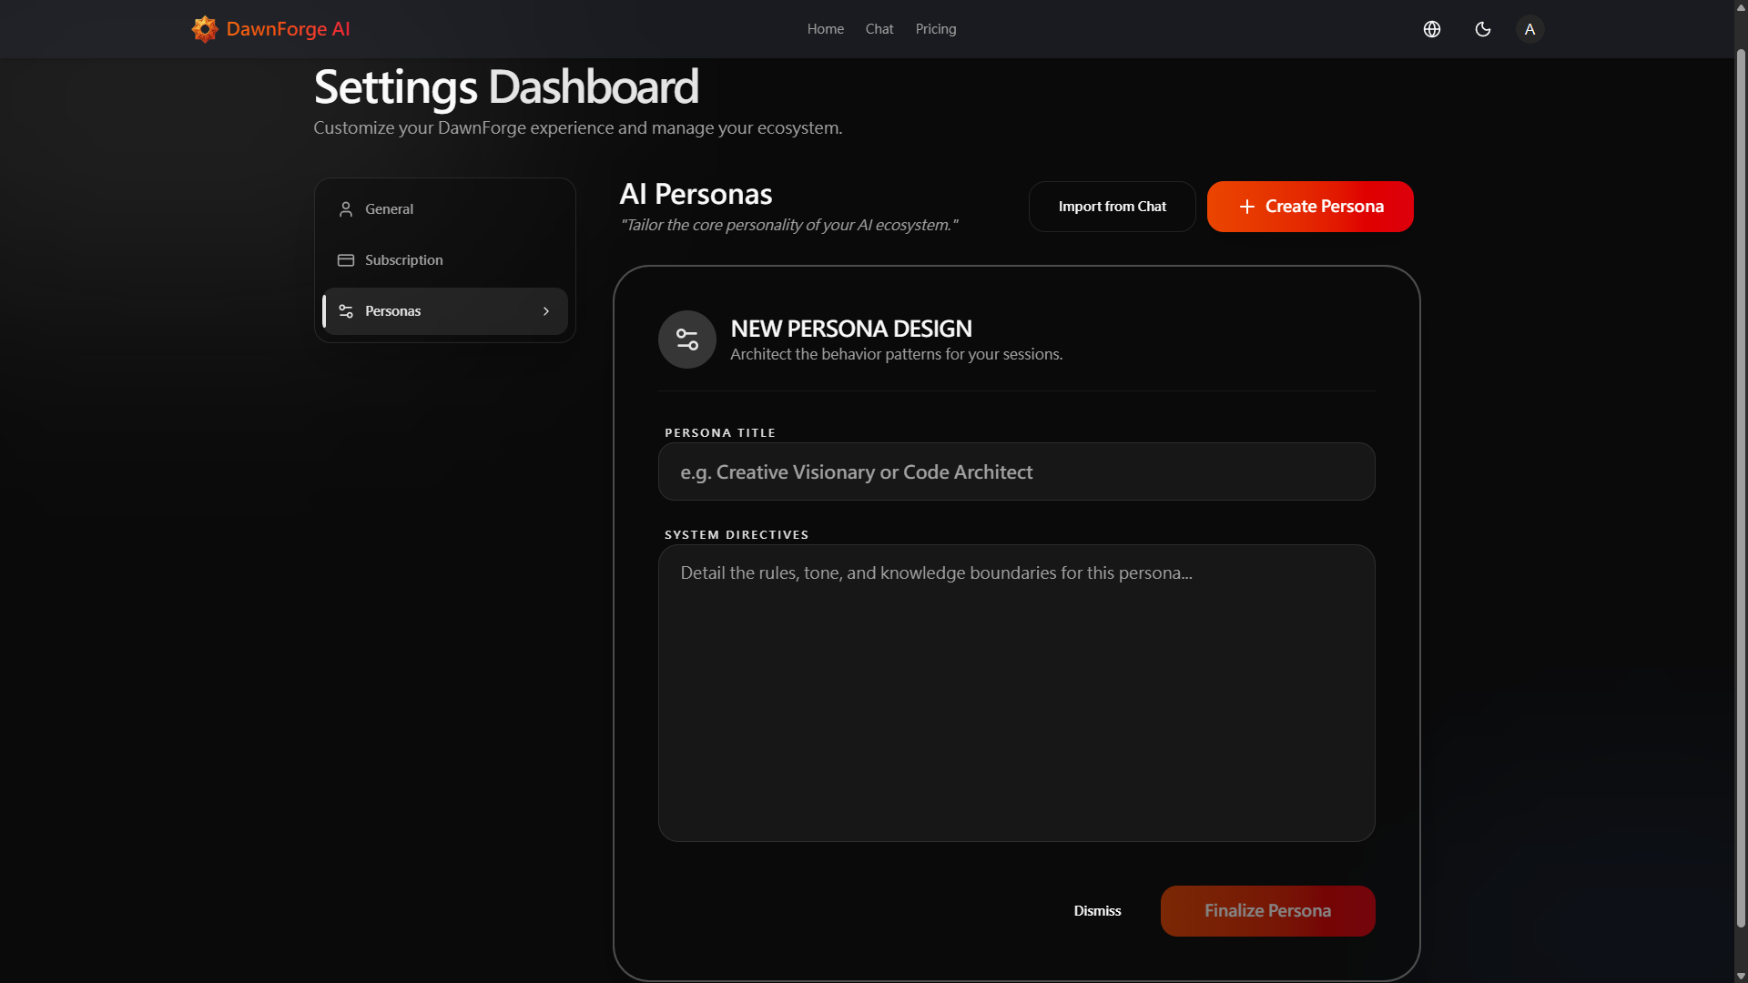This screenshot has width=1748, height=983.
Task: Click the Subscription card icon in sidebar
Action: (346, 260)
